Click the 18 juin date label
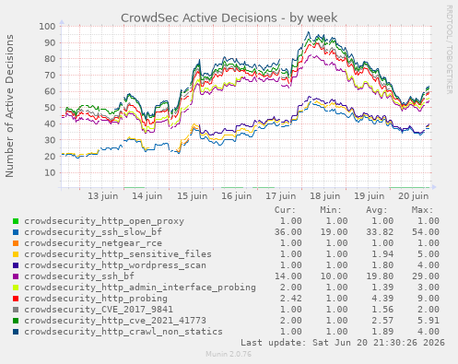The image size is (458, 364). tap(325, 196)
